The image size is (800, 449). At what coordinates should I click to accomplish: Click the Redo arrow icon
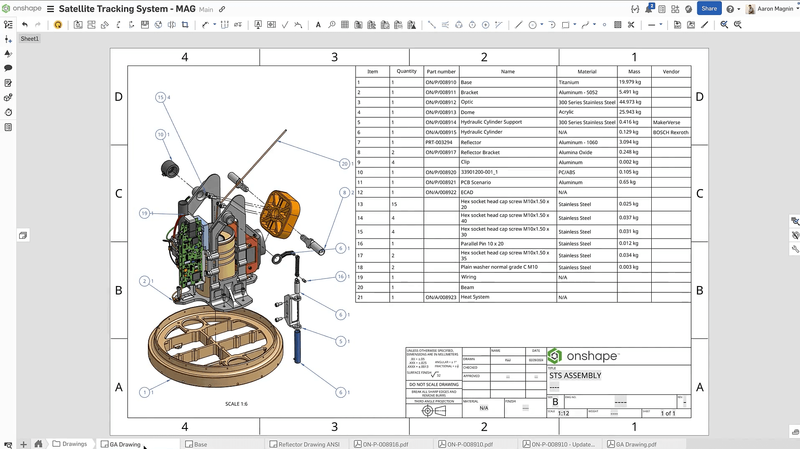click(38, 25)
